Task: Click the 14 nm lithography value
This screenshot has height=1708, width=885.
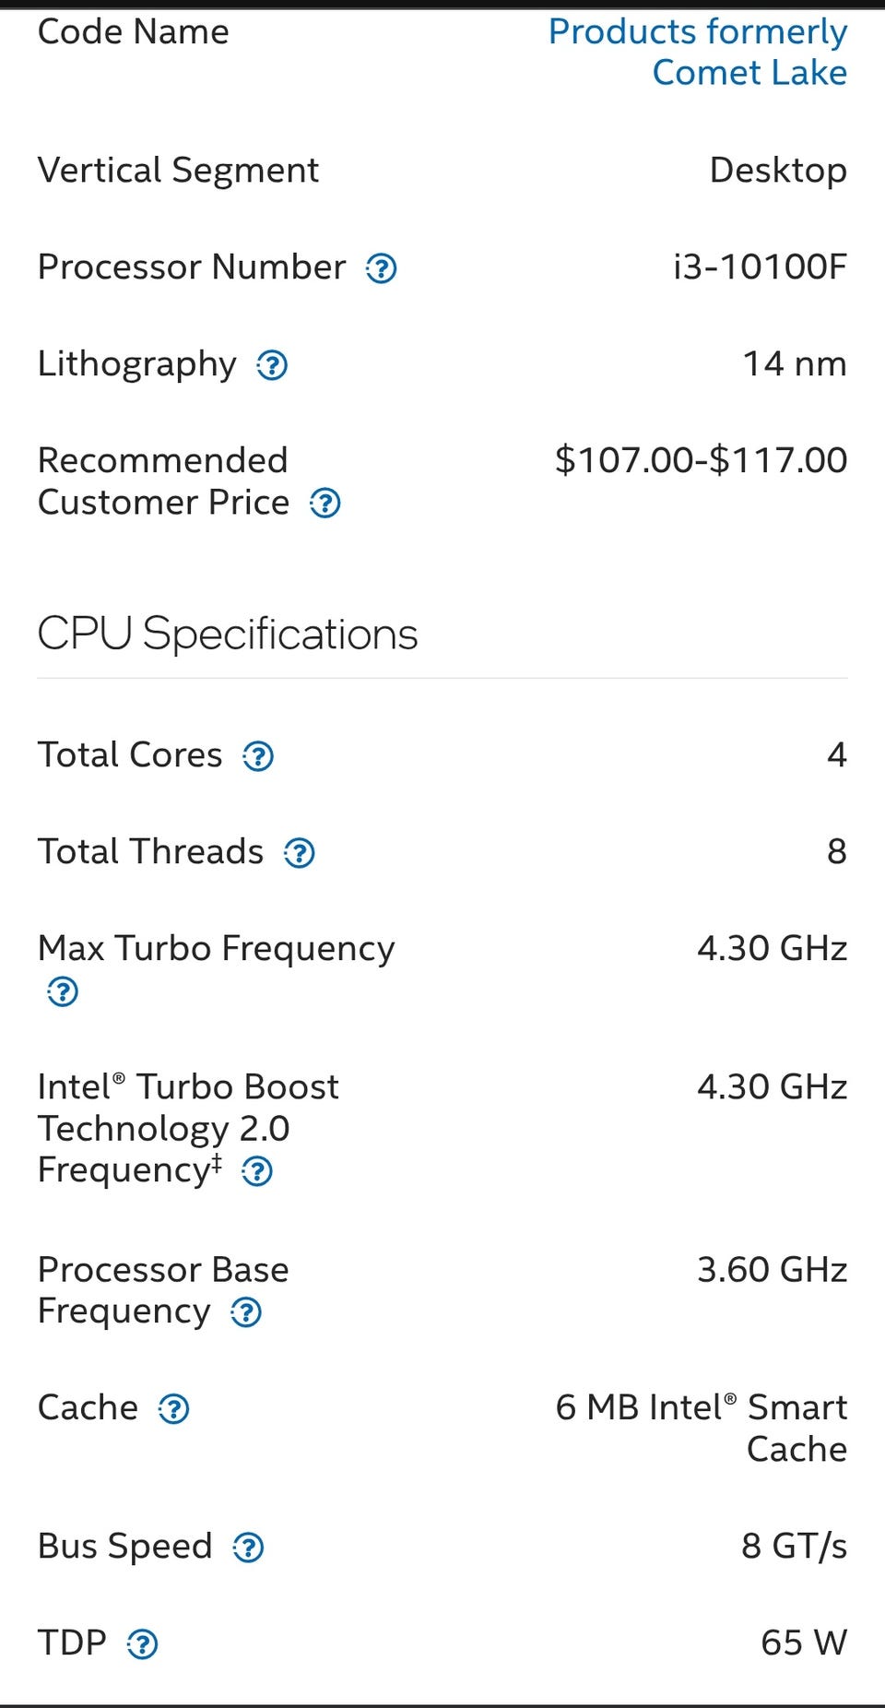Action: 795,364
